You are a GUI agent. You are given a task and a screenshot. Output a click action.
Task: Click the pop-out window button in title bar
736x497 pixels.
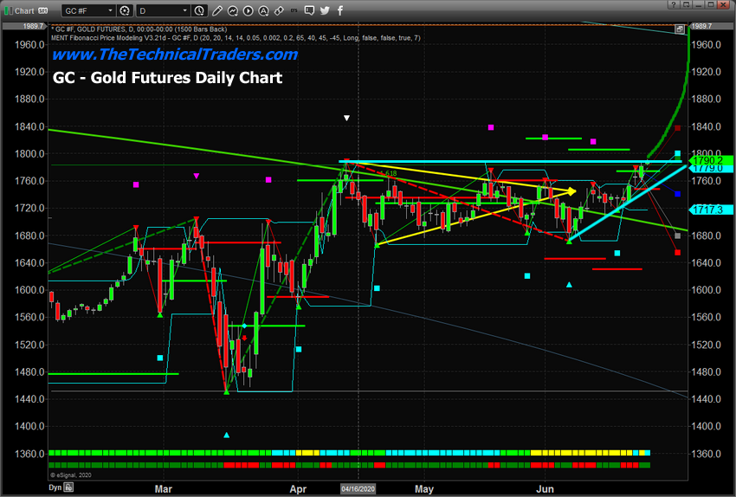pyautogui.click(x=687, y=4)
